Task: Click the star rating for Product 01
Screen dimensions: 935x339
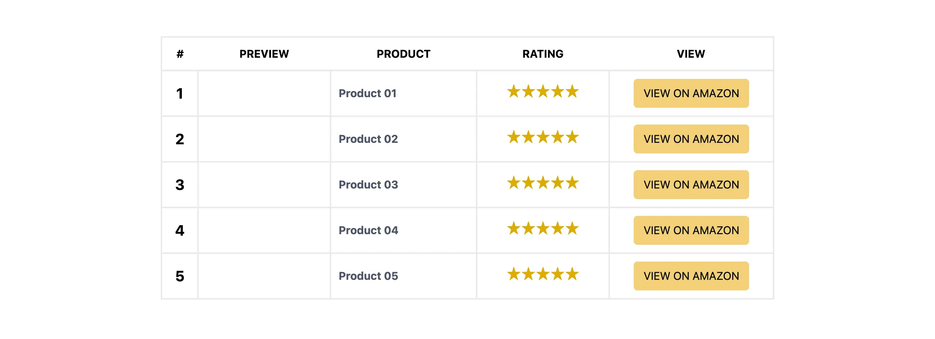Action: [543, 92]
